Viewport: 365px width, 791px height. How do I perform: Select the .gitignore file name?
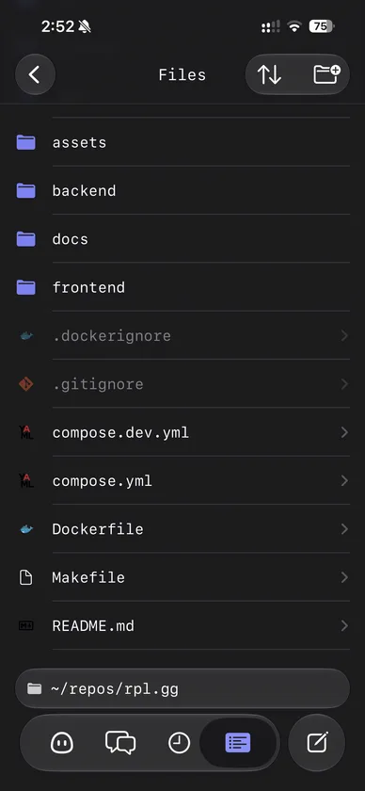point(99,384)
